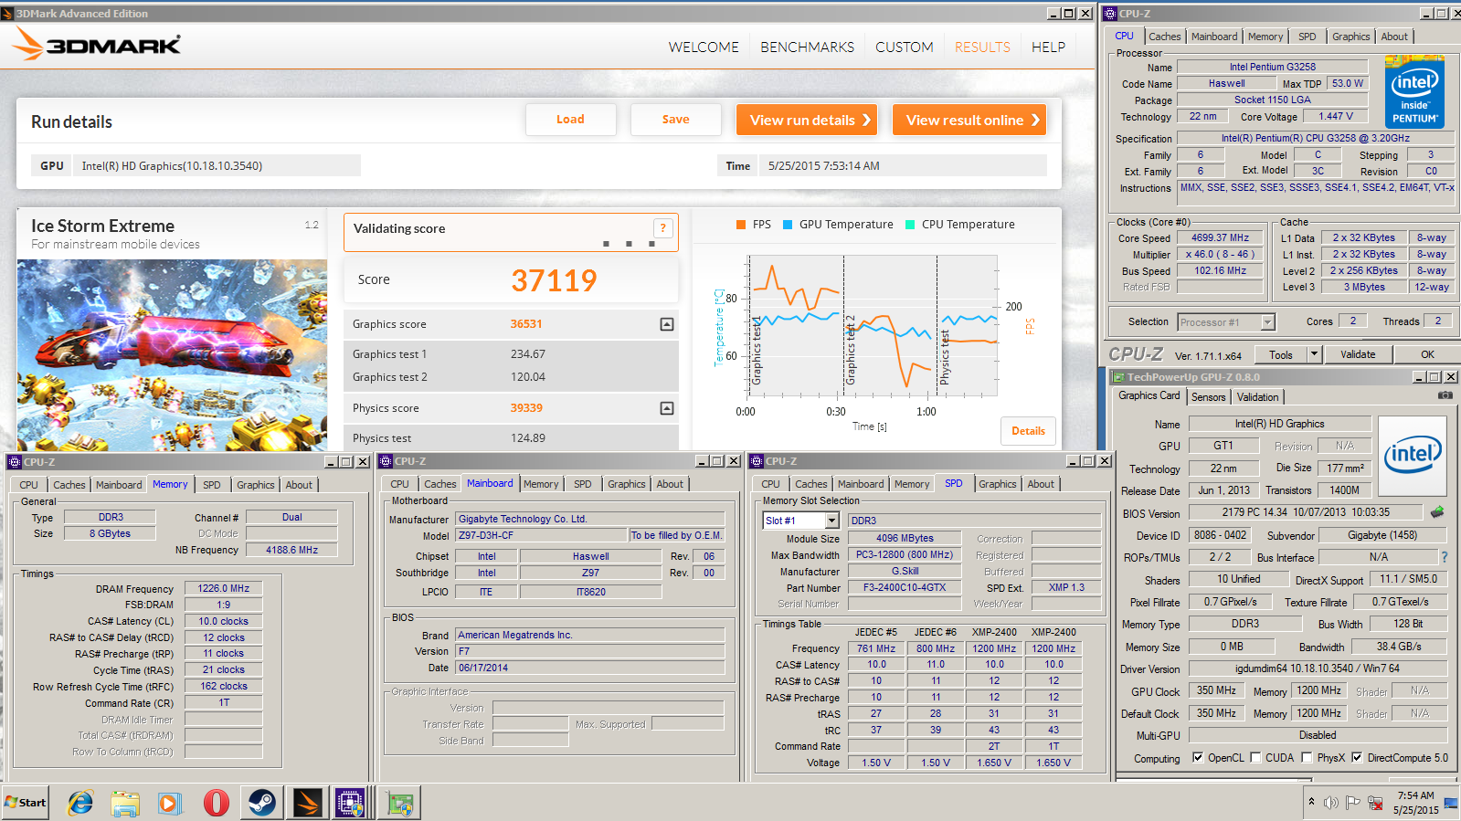The image size is (1461, 821).
Task: Launch Opera browser from the taskbar
Action: [216, 803]
